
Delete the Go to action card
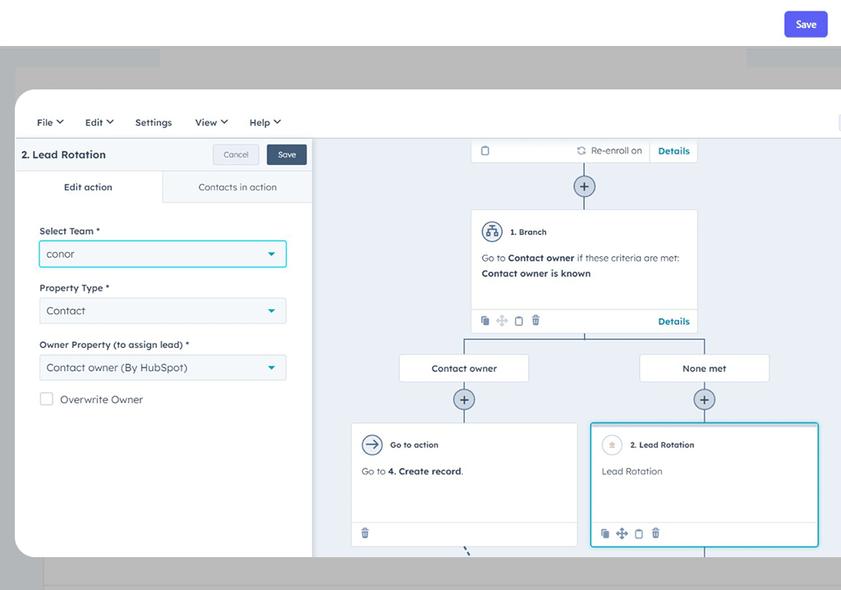[365, 533]
